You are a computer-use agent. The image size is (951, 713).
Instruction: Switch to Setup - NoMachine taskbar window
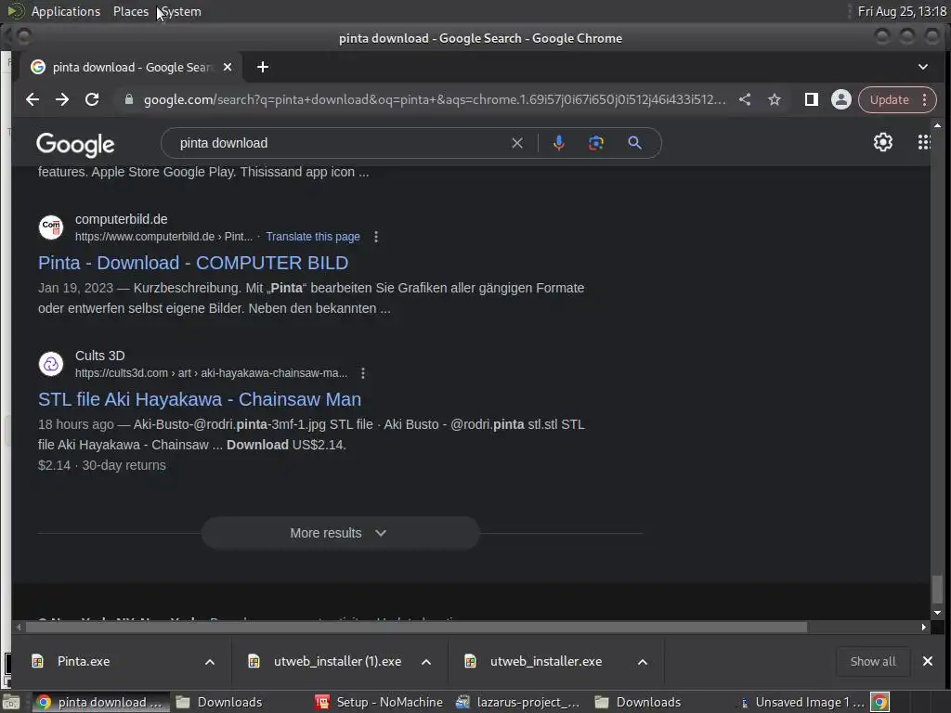[379, 702]
